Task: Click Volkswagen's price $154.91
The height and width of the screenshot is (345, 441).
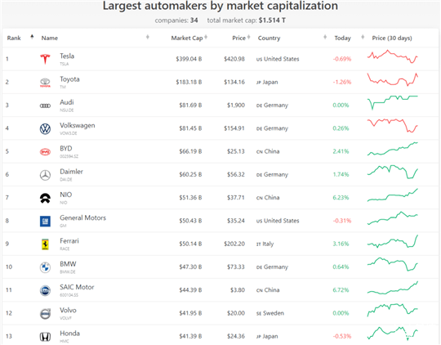Action: click(234, 128)
